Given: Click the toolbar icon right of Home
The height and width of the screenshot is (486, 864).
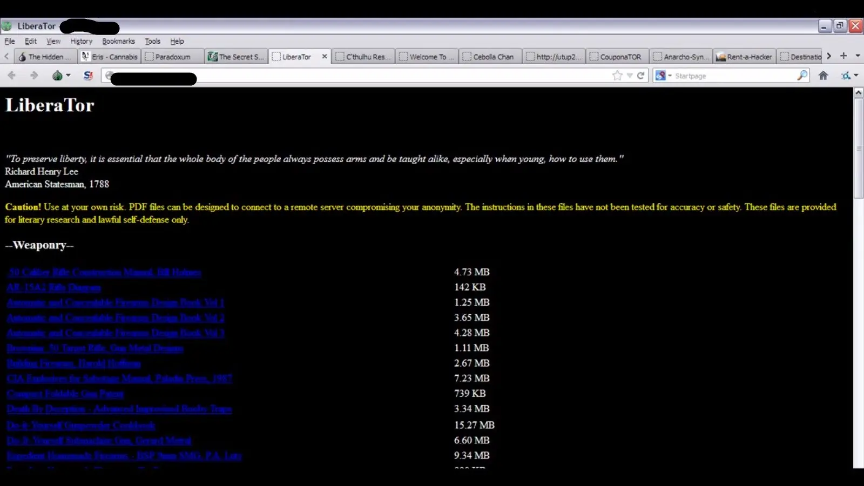Looking at the screenshot, I should [846, 76].
